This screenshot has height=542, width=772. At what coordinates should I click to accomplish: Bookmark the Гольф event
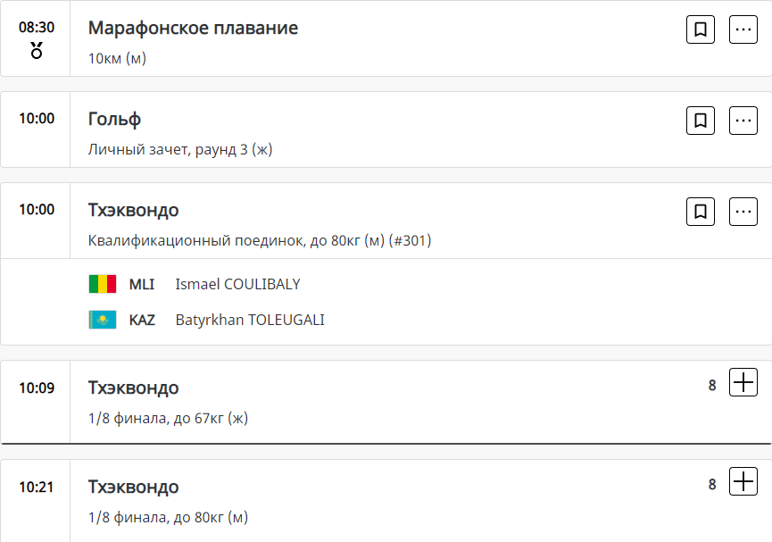701,121
